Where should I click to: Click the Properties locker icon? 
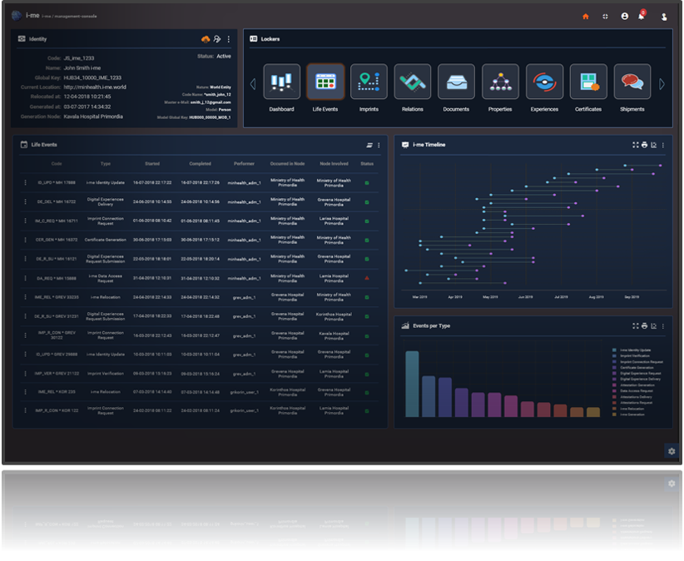click(x=500, y=82)
